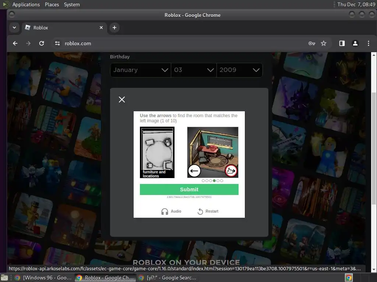Image resolution: width=377 pixels, height=282 pixels.
Task: Select second room indicator dot
Action: pos(207,181)
